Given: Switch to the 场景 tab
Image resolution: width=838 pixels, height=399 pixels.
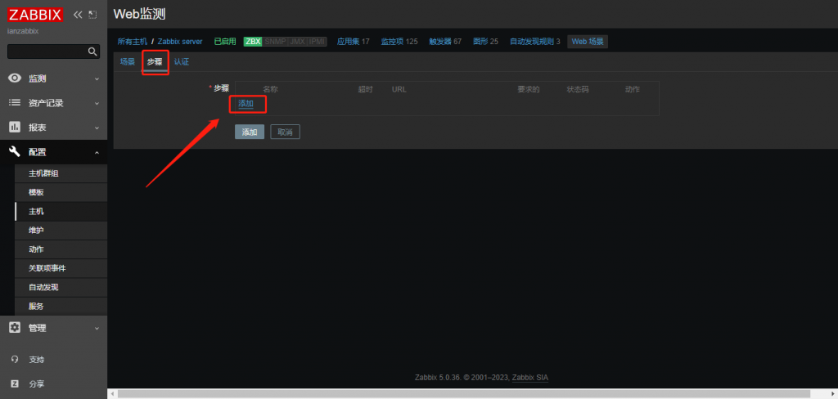Looking at the screenshot, I should tap(128, 62).
